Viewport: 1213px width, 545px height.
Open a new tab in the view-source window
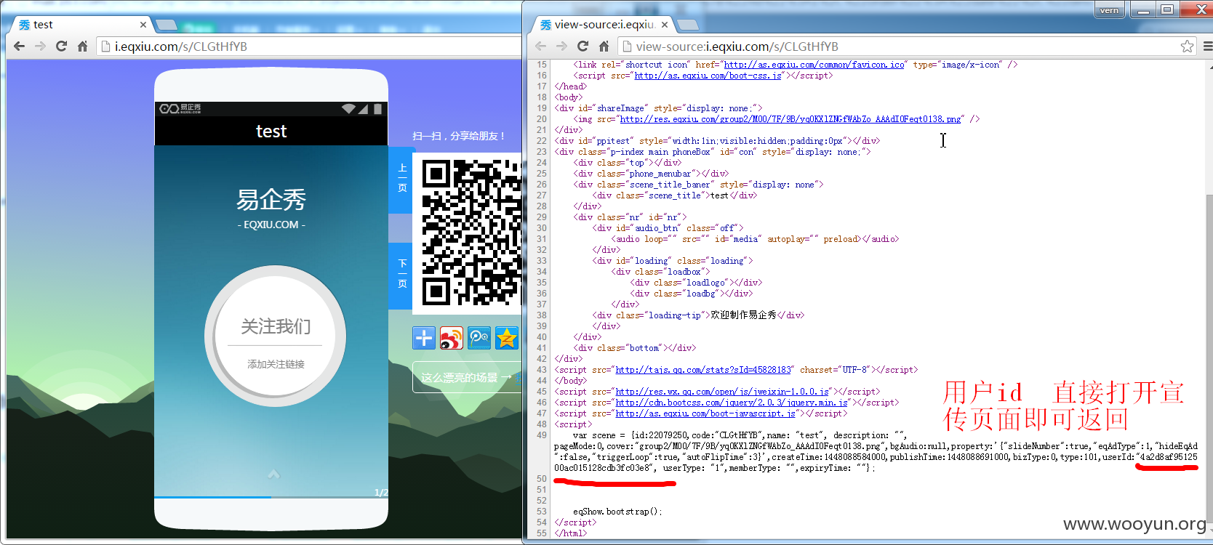pos(689,25)
